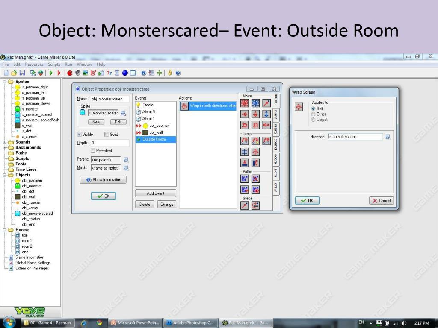Select the Bounce action icon
The width and height of the screenshot is (438, 328).
tap(256, 163)
